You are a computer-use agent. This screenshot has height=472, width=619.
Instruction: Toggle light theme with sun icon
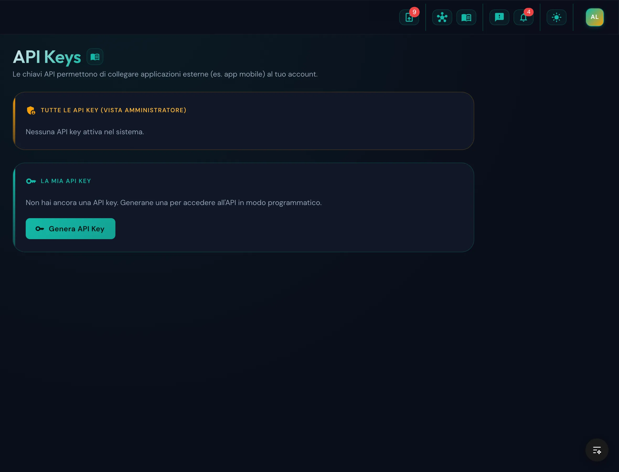tap(556, 17)
